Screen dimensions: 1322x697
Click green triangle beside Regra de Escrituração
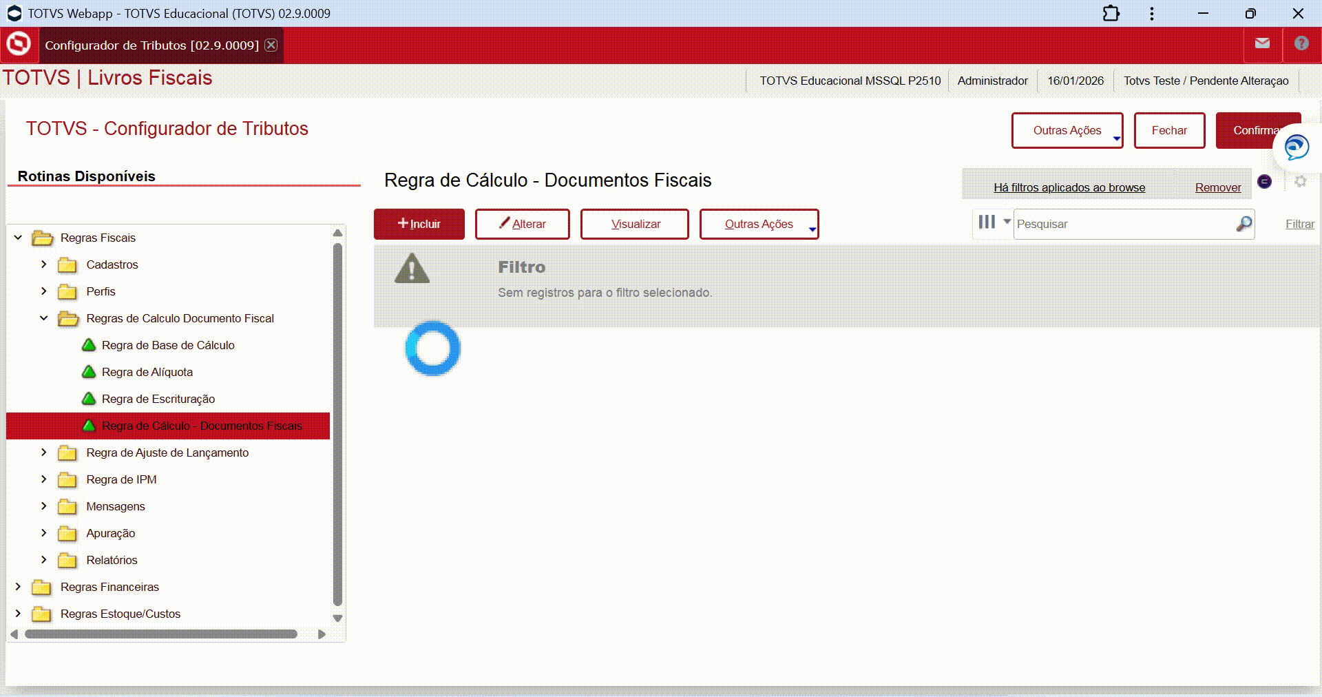[89, 399]
